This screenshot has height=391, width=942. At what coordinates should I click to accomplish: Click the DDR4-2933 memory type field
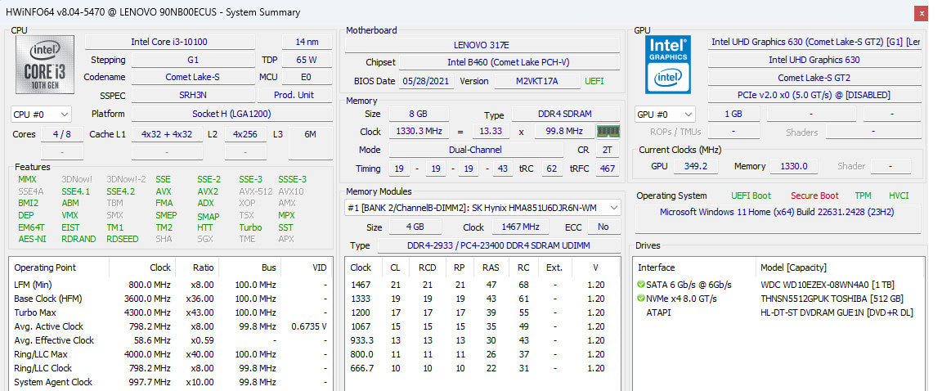pos(498,245)
